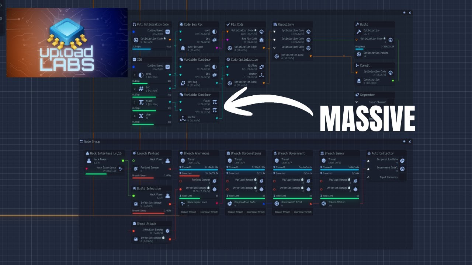Click the Hack Interface Lv.16 node title
This screenshot has width=472, height=265.
tap(106, 153)
